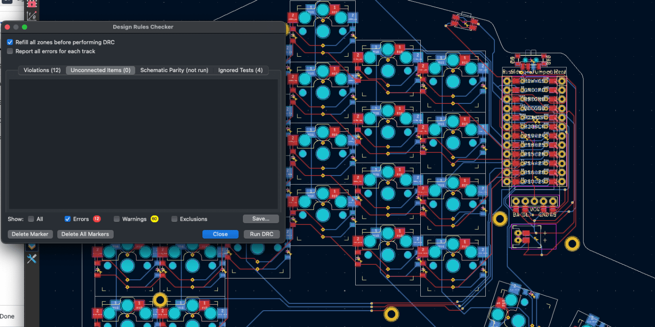Switch to the Ignored Tests (4) tab
655x327 pixels.
(x=241, y=70)
